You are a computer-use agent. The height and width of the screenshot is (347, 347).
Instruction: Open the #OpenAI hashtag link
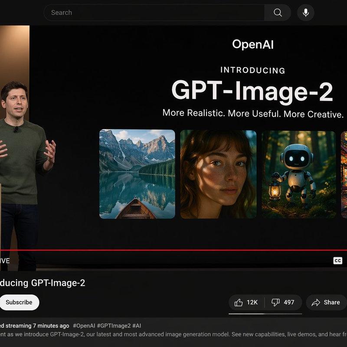coord(84,326)
